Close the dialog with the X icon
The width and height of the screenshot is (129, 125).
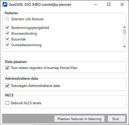(122, 4)
